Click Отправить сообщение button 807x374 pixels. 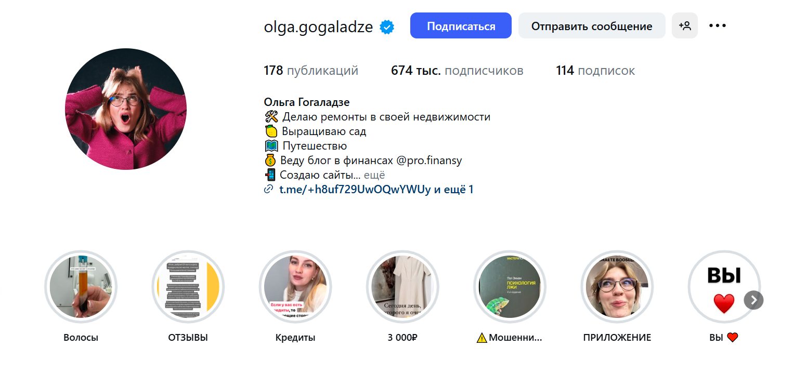592,25
